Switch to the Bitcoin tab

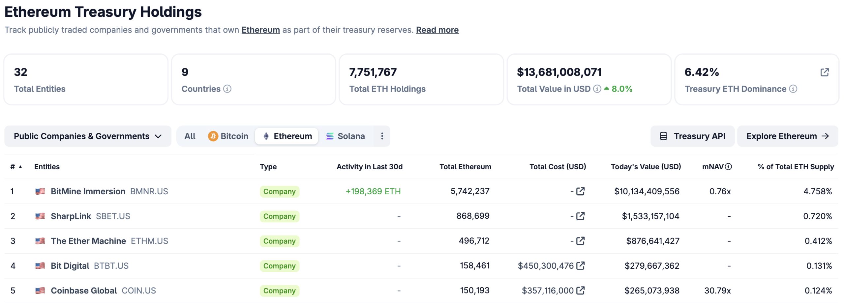tap(228, 136)
